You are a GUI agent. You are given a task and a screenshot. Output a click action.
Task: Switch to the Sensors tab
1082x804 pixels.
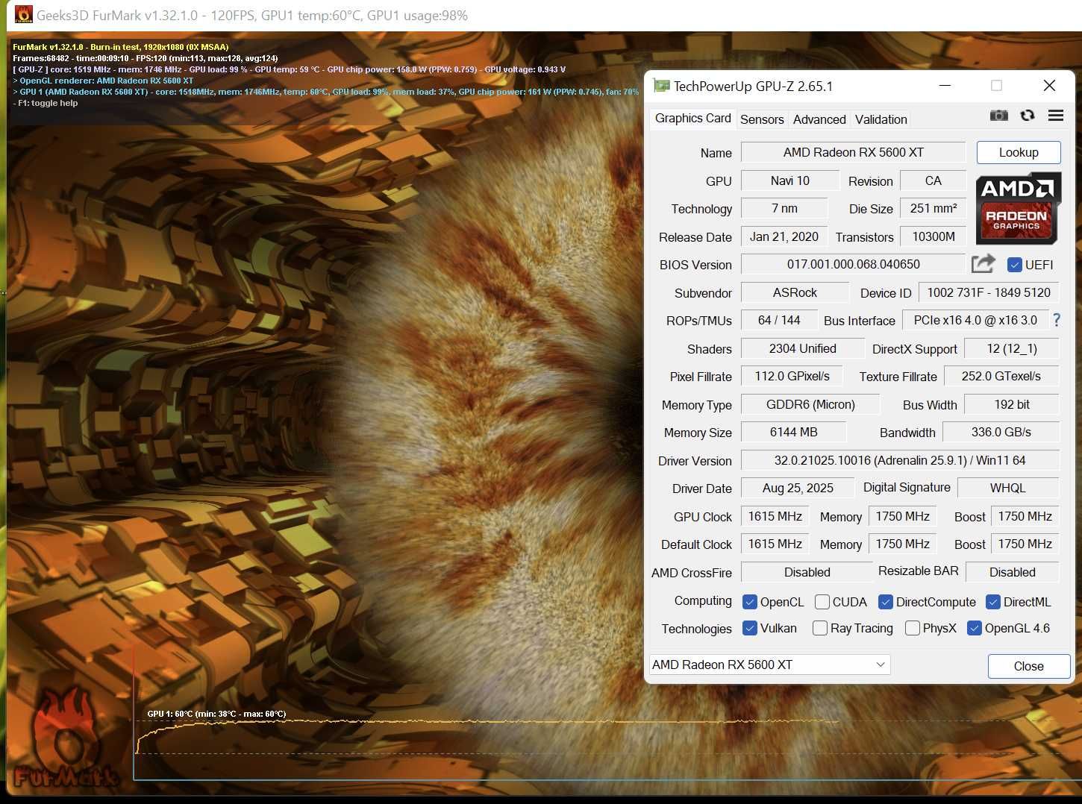762,119
